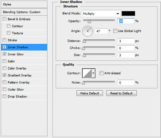Select the Inner Shadow style row
161x138 pixels.
coord(24,47)
